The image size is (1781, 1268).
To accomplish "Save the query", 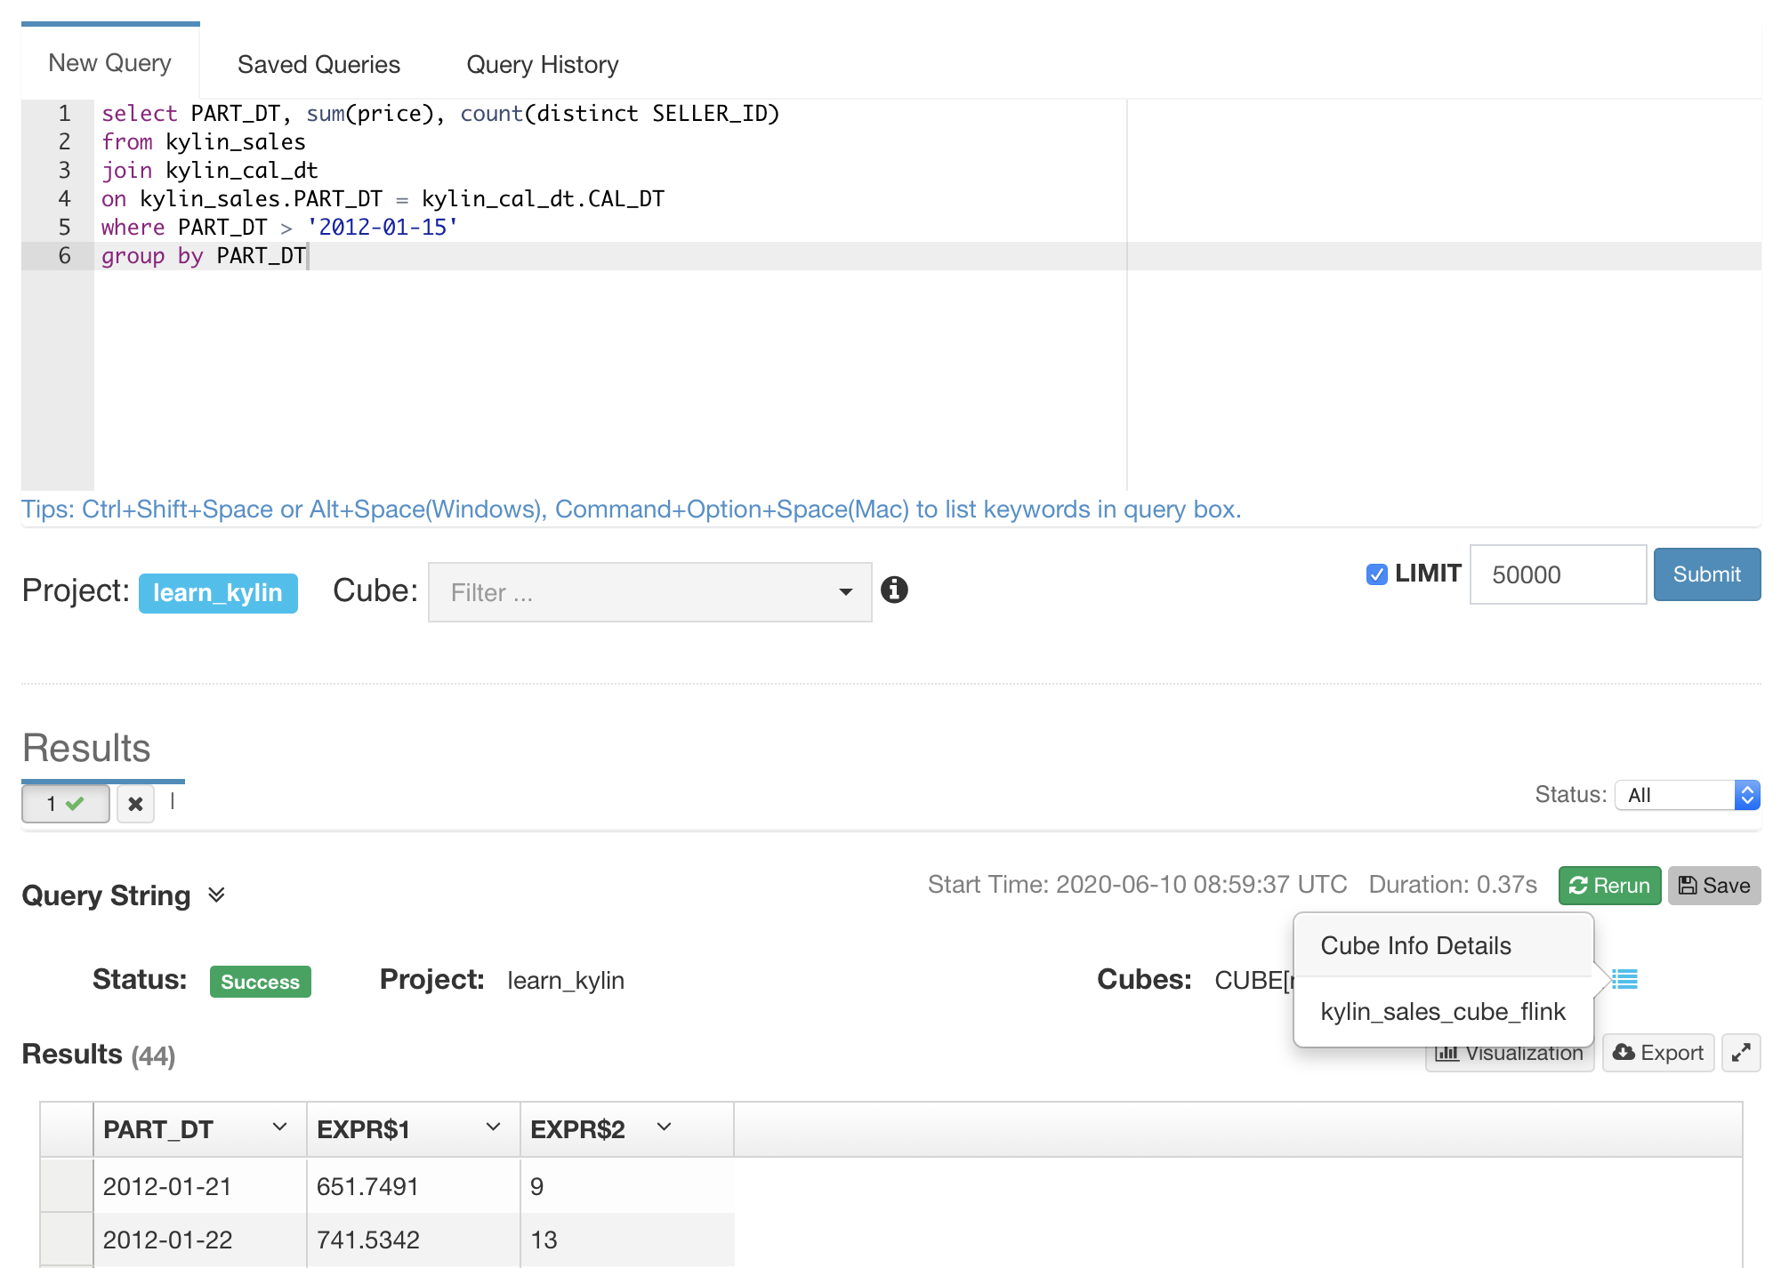I will tap(1713, 886).
